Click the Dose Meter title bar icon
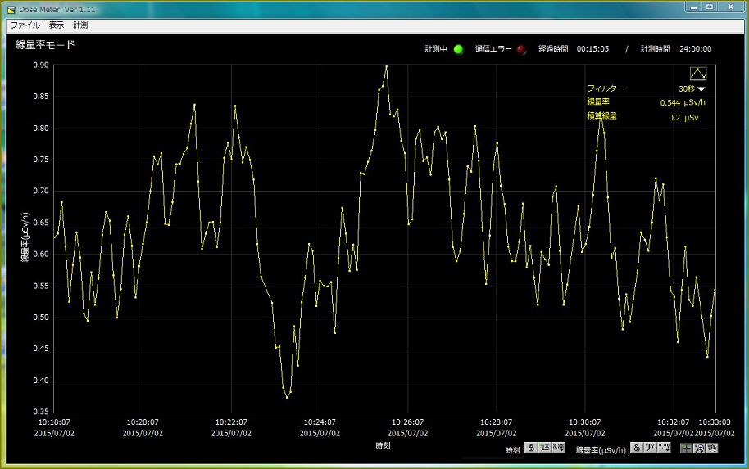Image resolution: width=749 pixels, height=469 pixels. tap(11, 8)
